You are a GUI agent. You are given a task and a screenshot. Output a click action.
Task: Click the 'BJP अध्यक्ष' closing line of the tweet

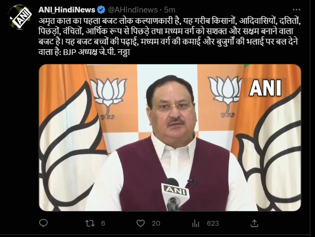(97, 52)
